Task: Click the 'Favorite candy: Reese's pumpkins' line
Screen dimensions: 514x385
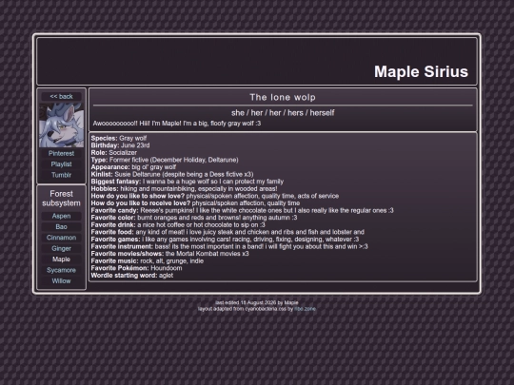Action: pos(243,210)
